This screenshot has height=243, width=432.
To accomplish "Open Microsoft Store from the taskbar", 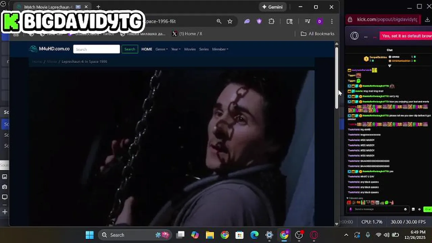I will coord(240,235).
